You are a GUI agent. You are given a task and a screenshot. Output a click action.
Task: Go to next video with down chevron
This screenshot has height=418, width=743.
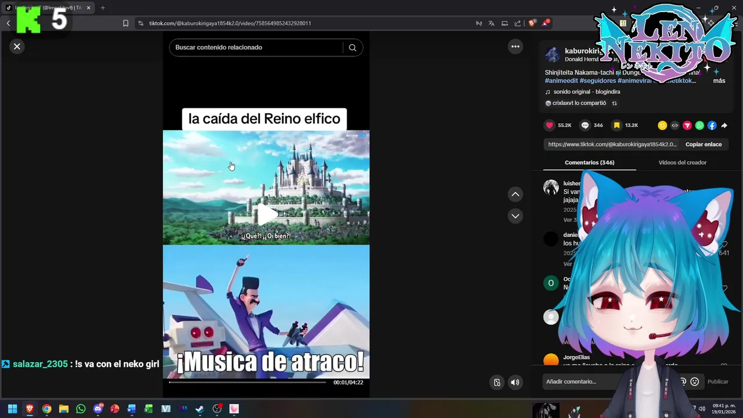[515, 216]
